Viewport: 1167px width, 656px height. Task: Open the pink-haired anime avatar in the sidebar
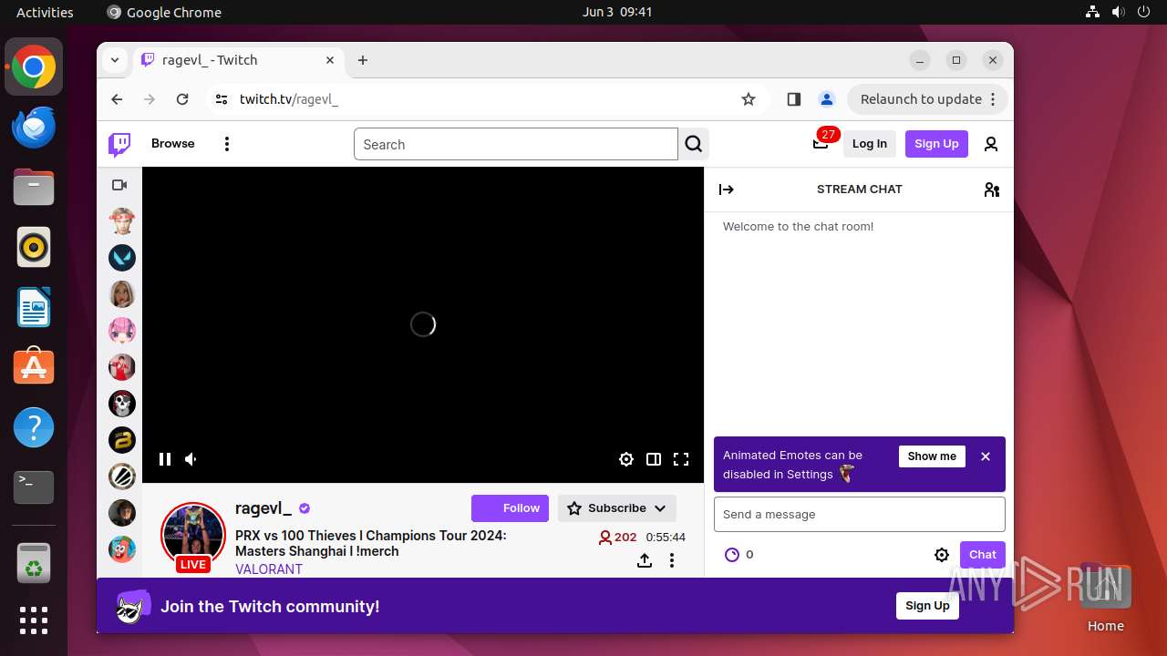(x=122, y=331)
